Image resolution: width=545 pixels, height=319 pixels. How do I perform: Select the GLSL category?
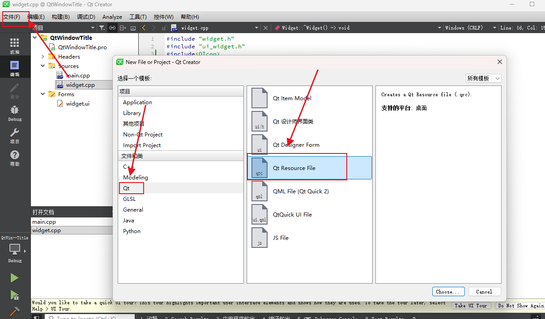point(181,199)
